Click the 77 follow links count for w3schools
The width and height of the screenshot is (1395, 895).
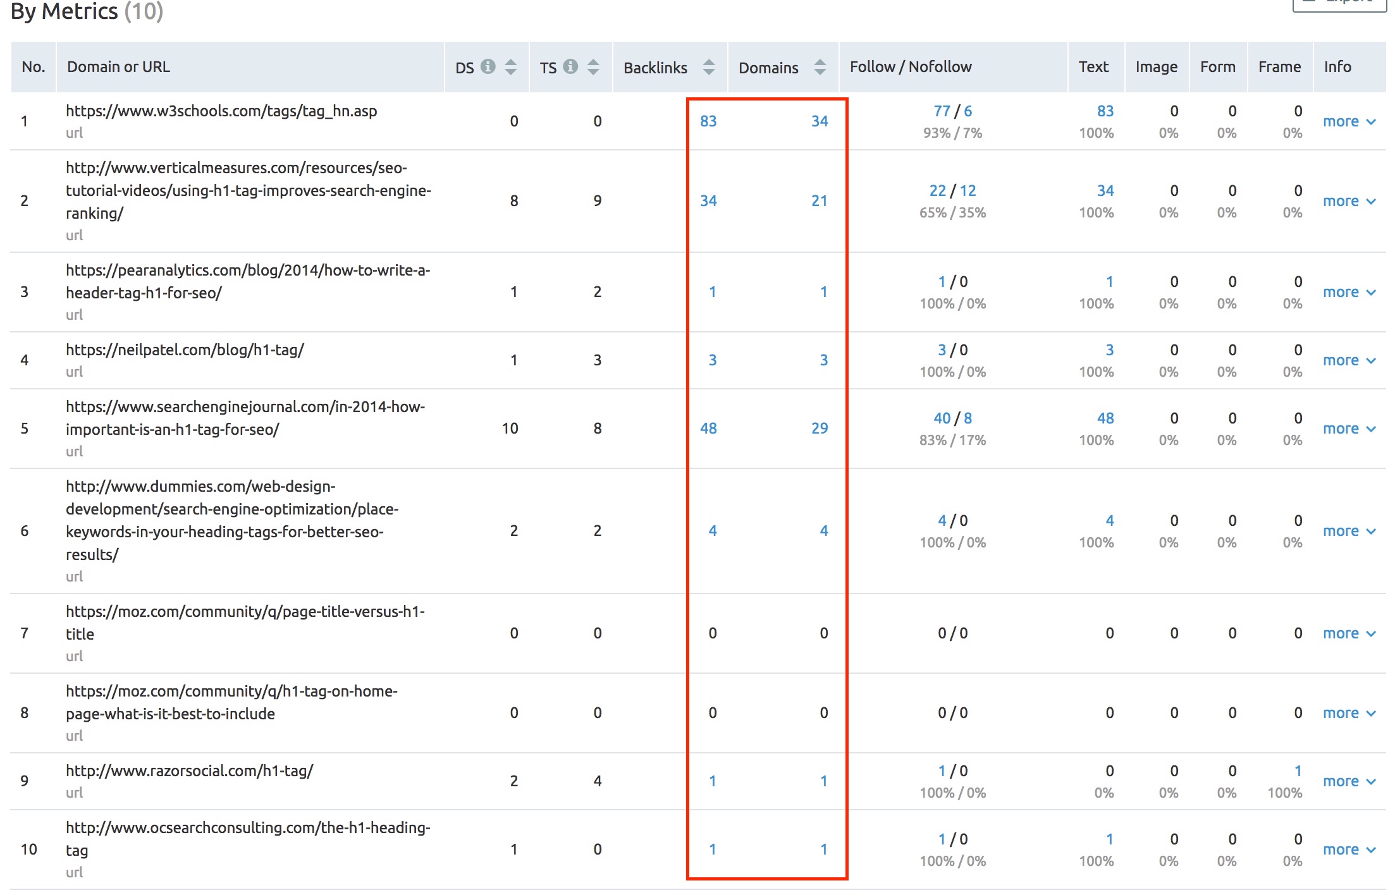click(942, 111)
